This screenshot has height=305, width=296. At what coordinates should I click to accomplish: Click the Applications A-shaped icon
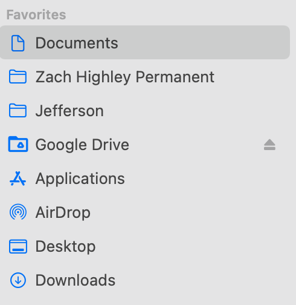[18, 179]
